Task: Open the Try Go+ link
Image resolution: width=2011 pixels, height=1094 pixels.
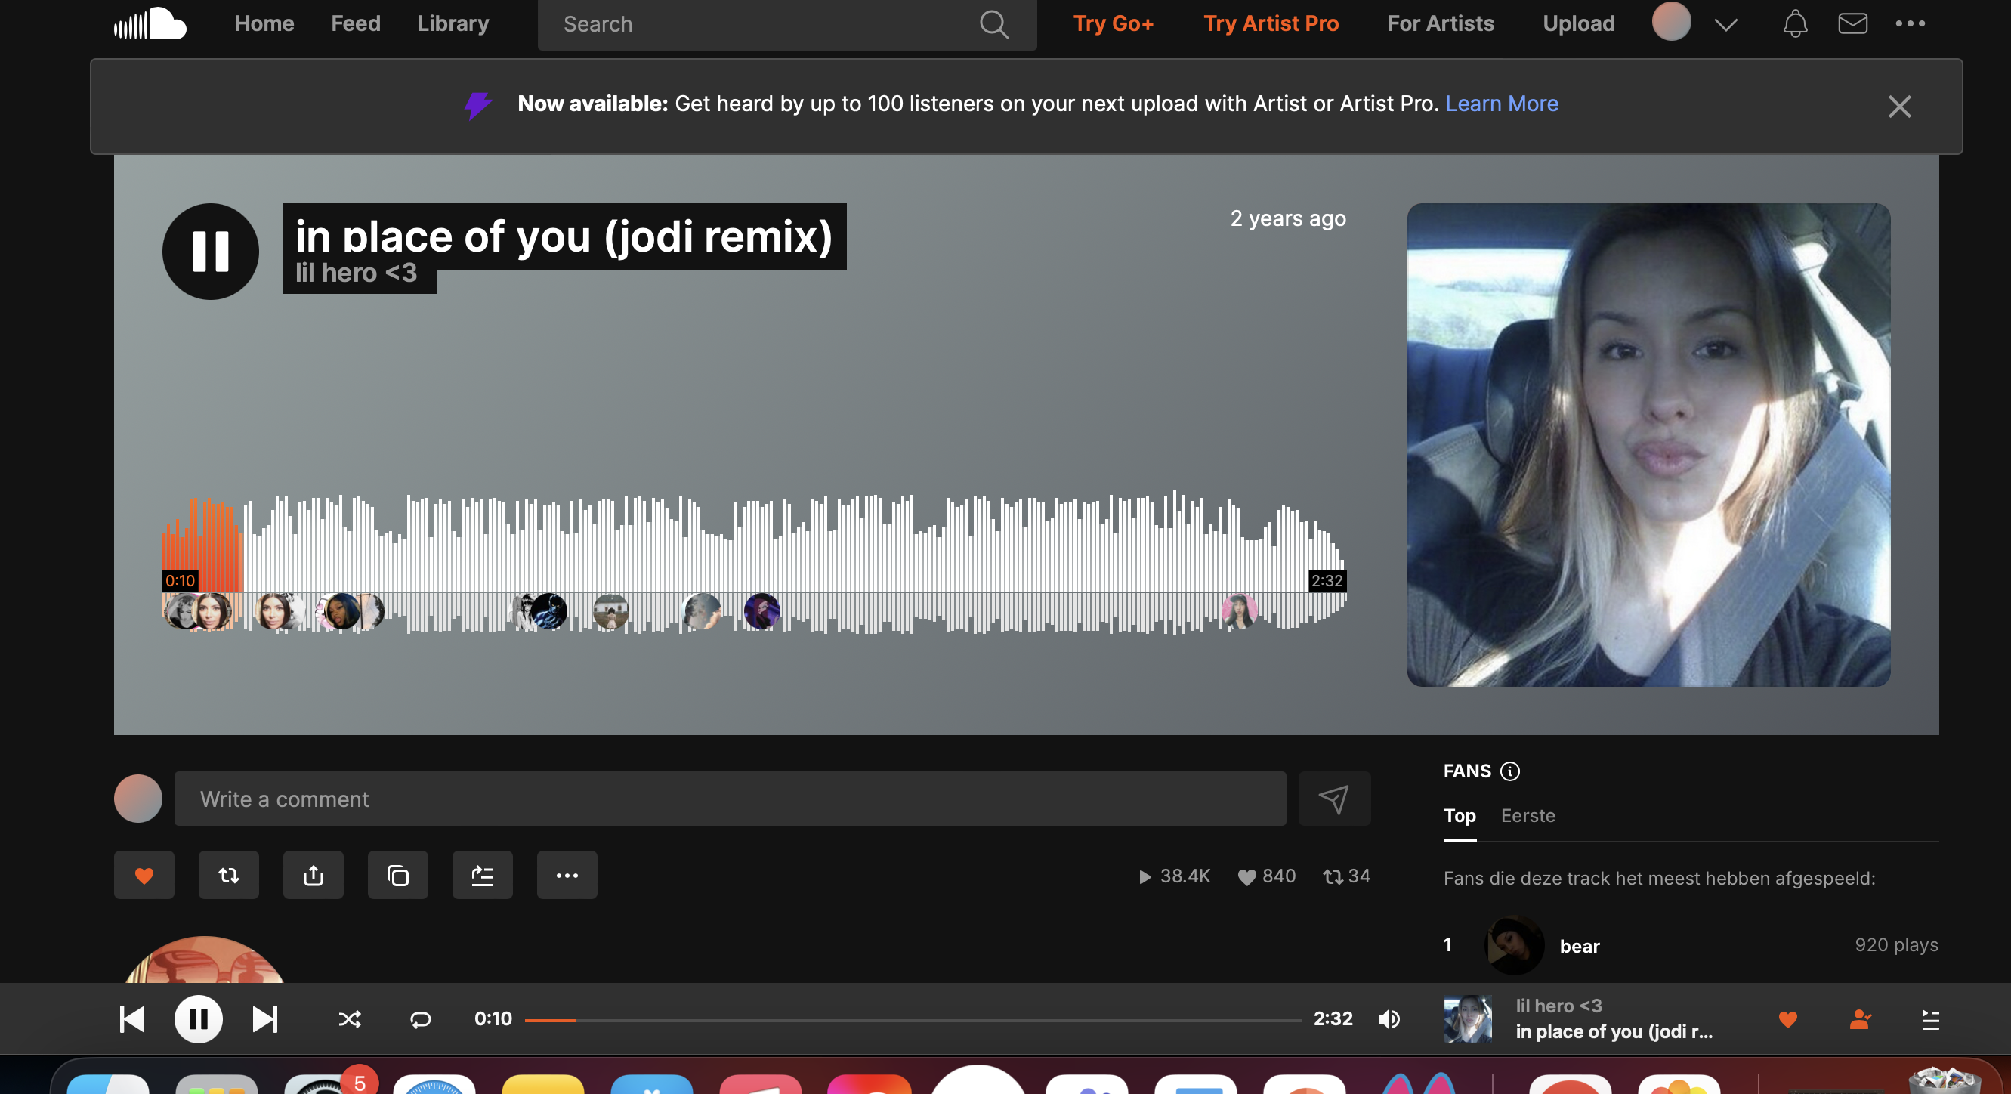Action: coord(1113,23)
